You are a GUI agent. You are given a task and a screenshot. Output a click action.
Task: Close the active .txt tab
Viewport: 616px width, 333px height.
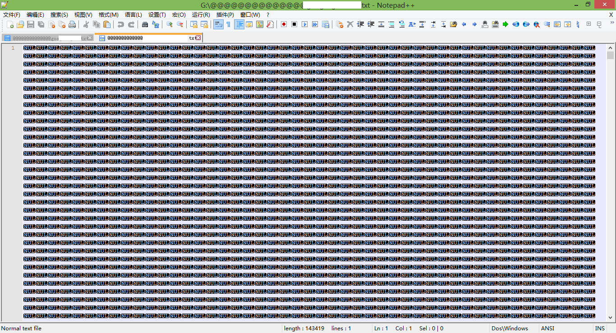[198, 38]
